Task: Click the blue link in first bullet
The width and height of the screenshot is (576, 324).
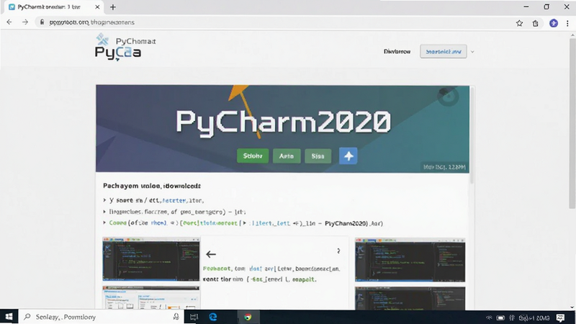Action: point(174,201)
